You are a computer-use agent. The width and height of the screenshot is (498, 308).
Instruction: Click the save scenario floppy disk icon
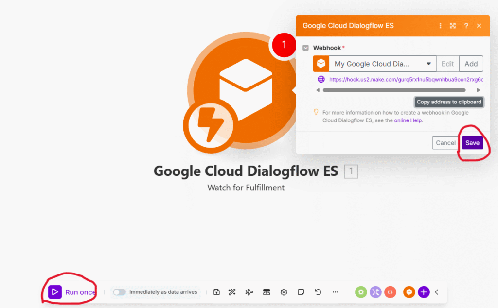[217, 292]
